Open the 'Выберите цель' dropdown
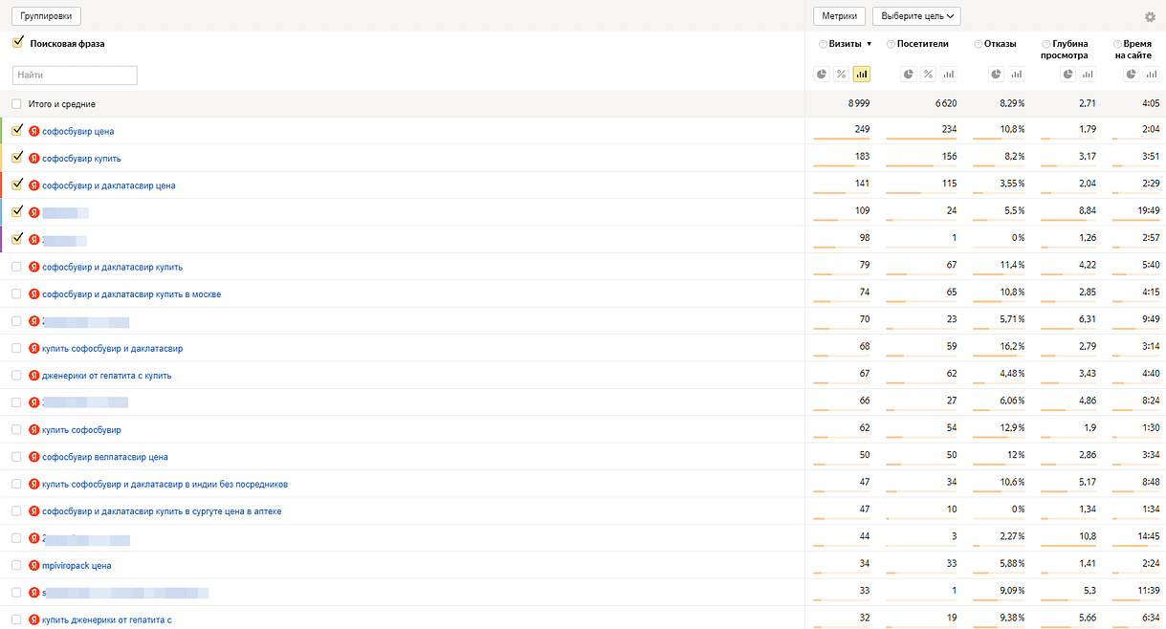 click(916, 16)
